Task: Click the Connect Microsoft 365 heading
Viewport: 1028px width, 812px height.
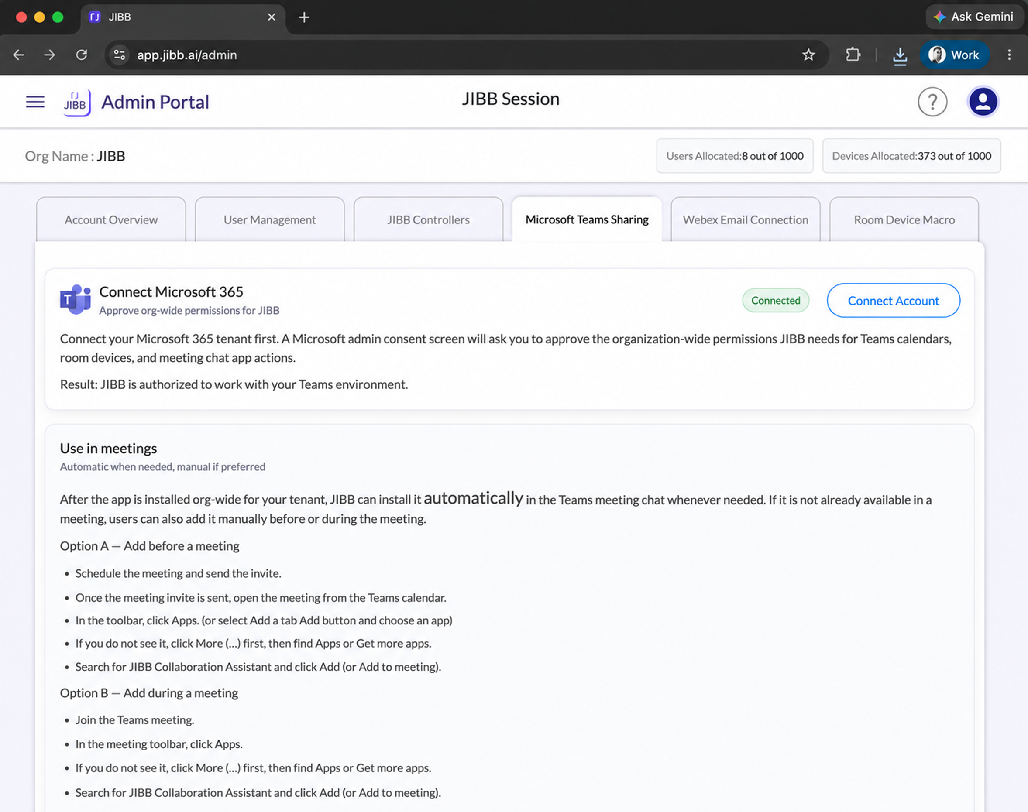Action: (171, 291)
